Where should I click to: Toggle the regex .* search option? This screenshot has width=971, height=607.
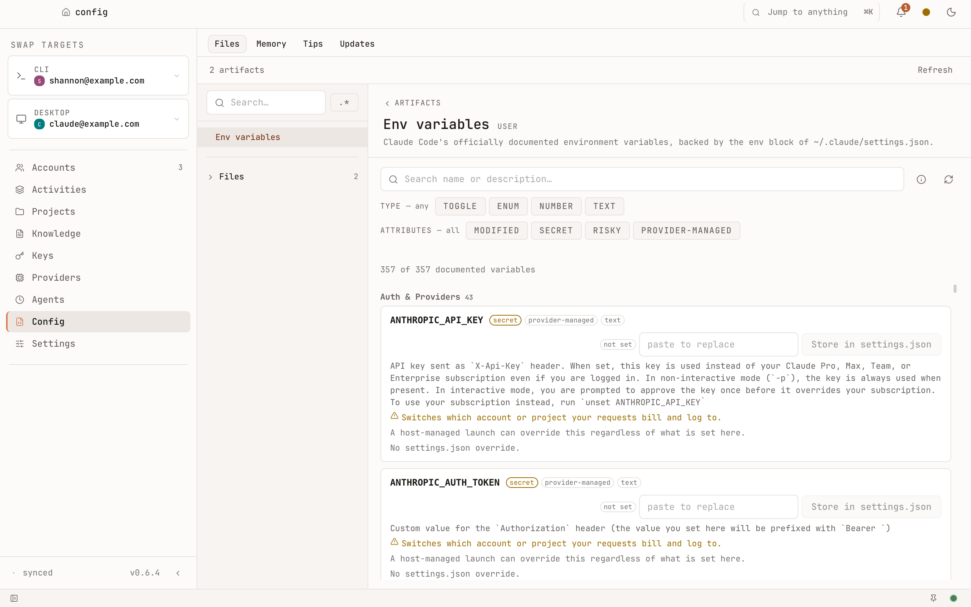coord(344,102)
